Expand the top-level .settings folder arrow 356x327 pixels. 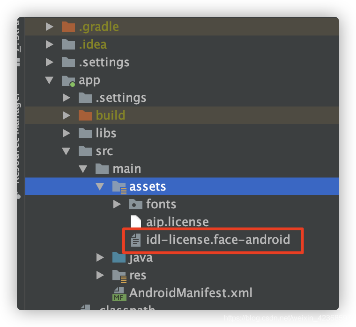coord(50,62)
